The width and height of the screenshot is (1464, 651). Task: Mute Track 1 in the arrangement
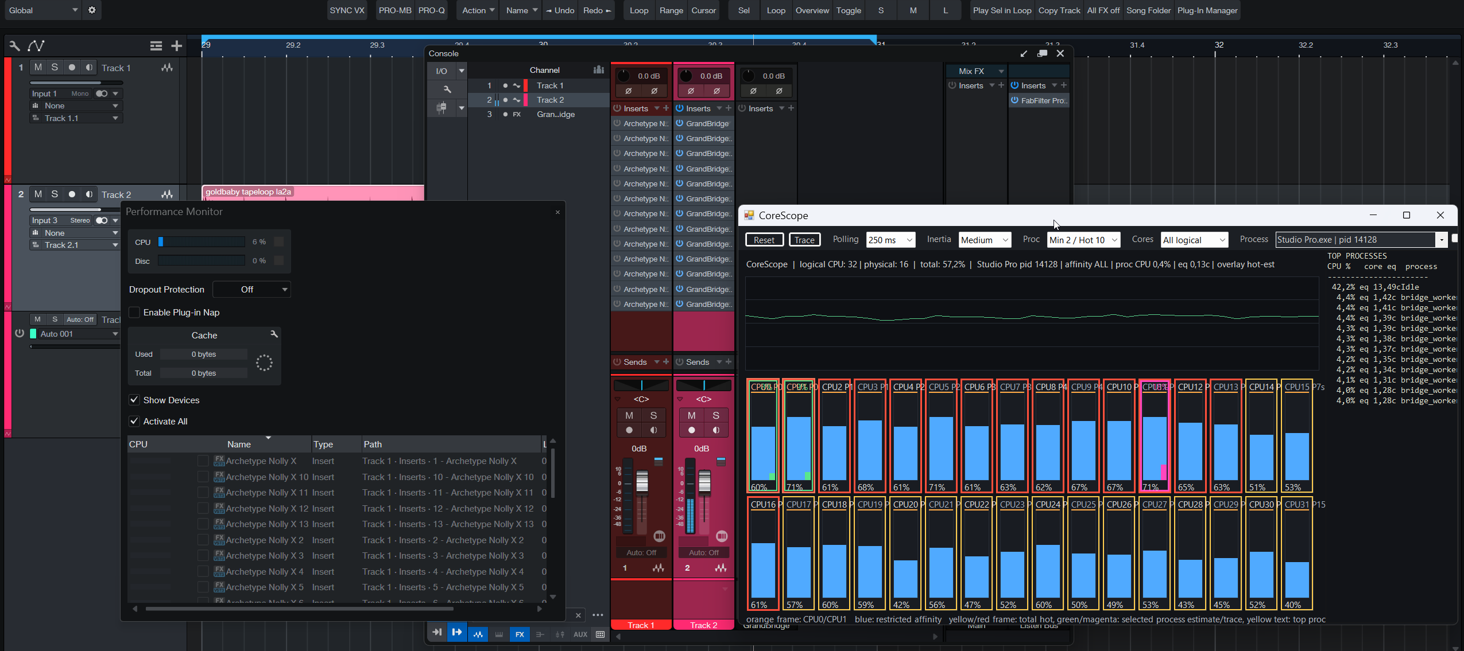38,67
